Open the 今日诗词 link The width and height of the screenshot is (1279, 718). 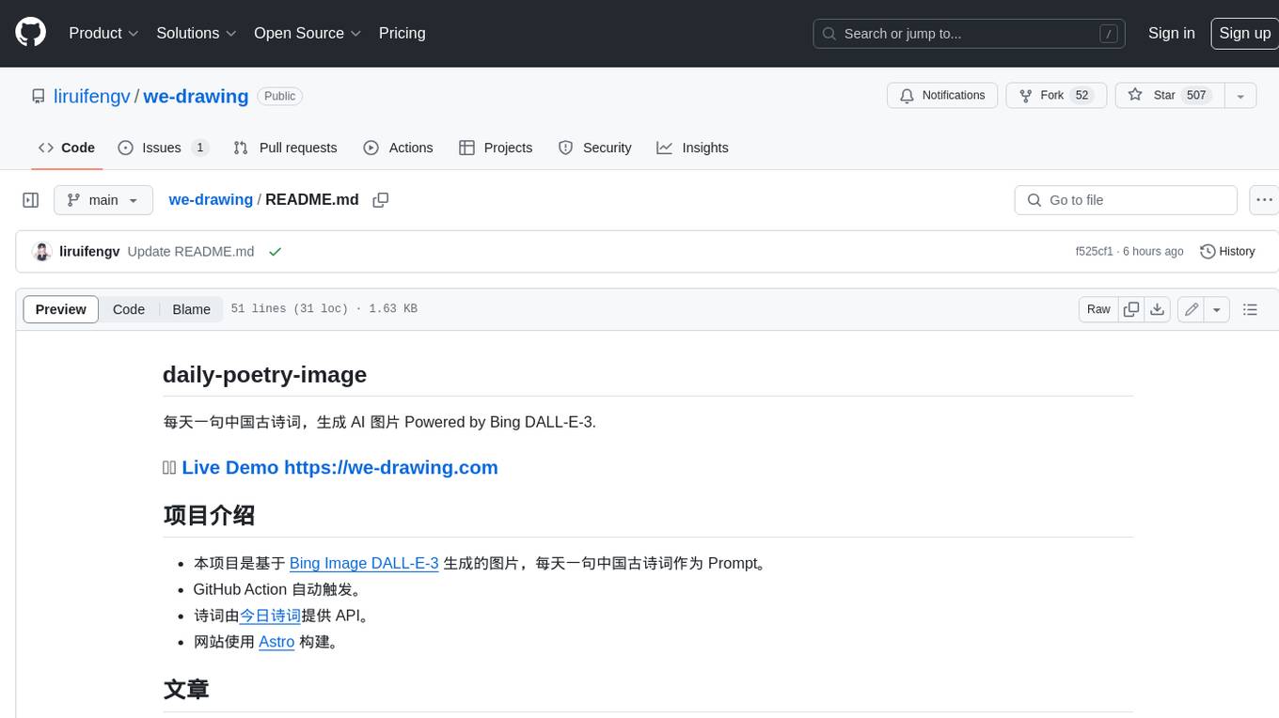pos(270,616)
